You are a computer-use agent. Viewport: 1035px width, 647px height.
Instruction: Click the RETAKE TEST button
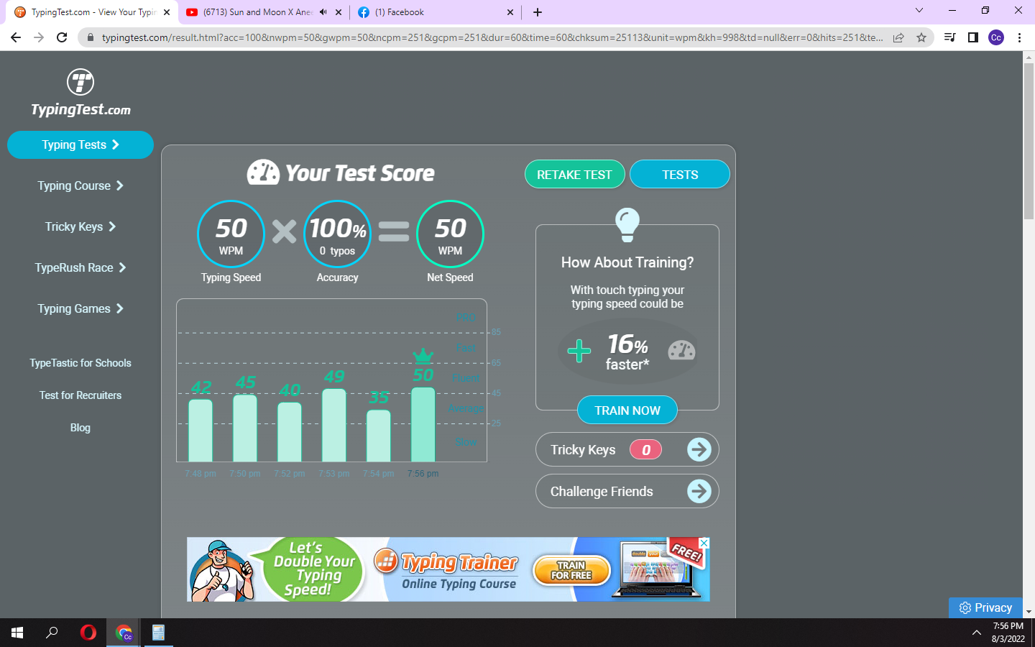[x=575, y=174]
